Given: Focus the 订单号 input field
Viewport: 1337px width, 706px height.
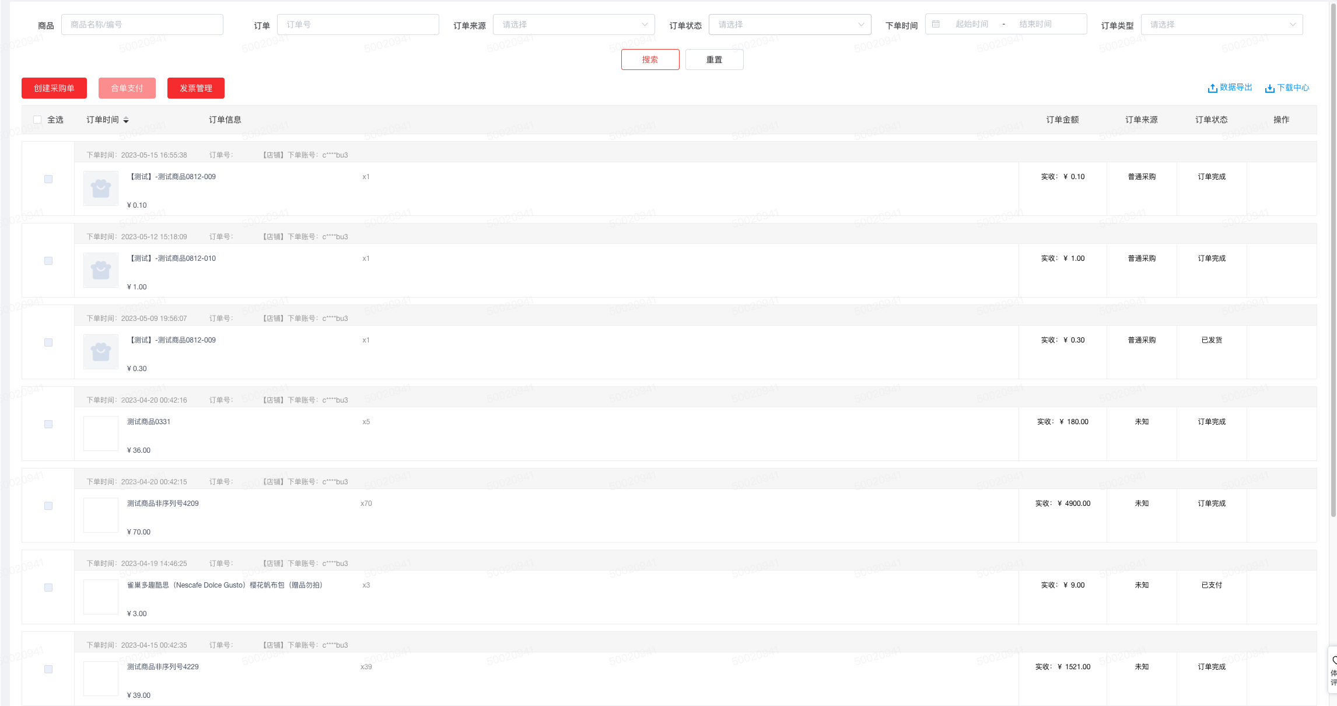Looking at the screenshot, I should tap(358, 25).
